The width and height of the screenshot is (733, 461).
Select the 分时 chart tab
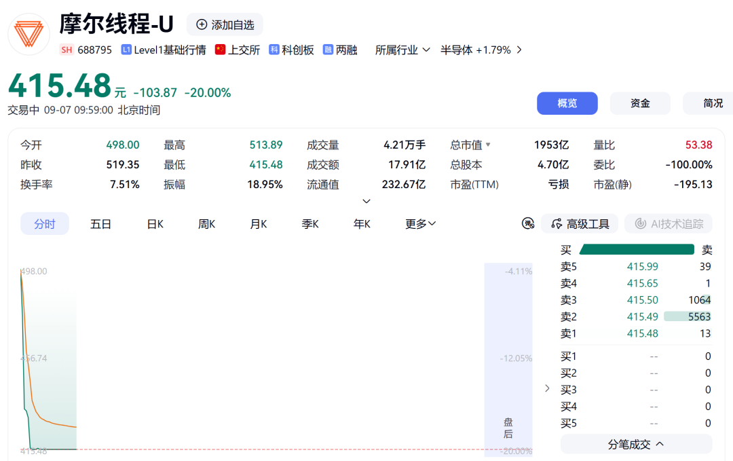(x=45, y=224)
